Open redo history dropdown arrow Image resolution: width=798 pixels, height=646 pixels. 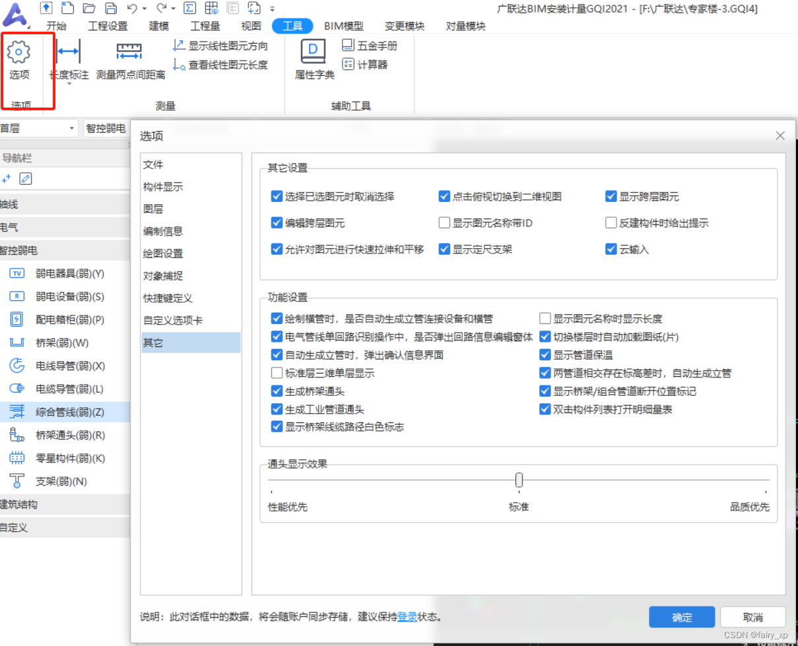[x=173, y=9]
